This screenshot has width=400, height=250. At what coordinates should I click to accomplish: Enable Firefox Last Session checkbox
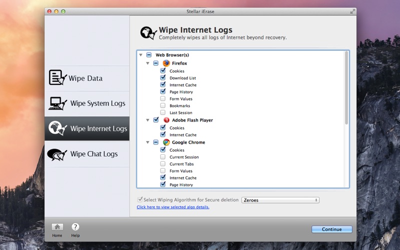pyautogui.click(x=163, y=112)
